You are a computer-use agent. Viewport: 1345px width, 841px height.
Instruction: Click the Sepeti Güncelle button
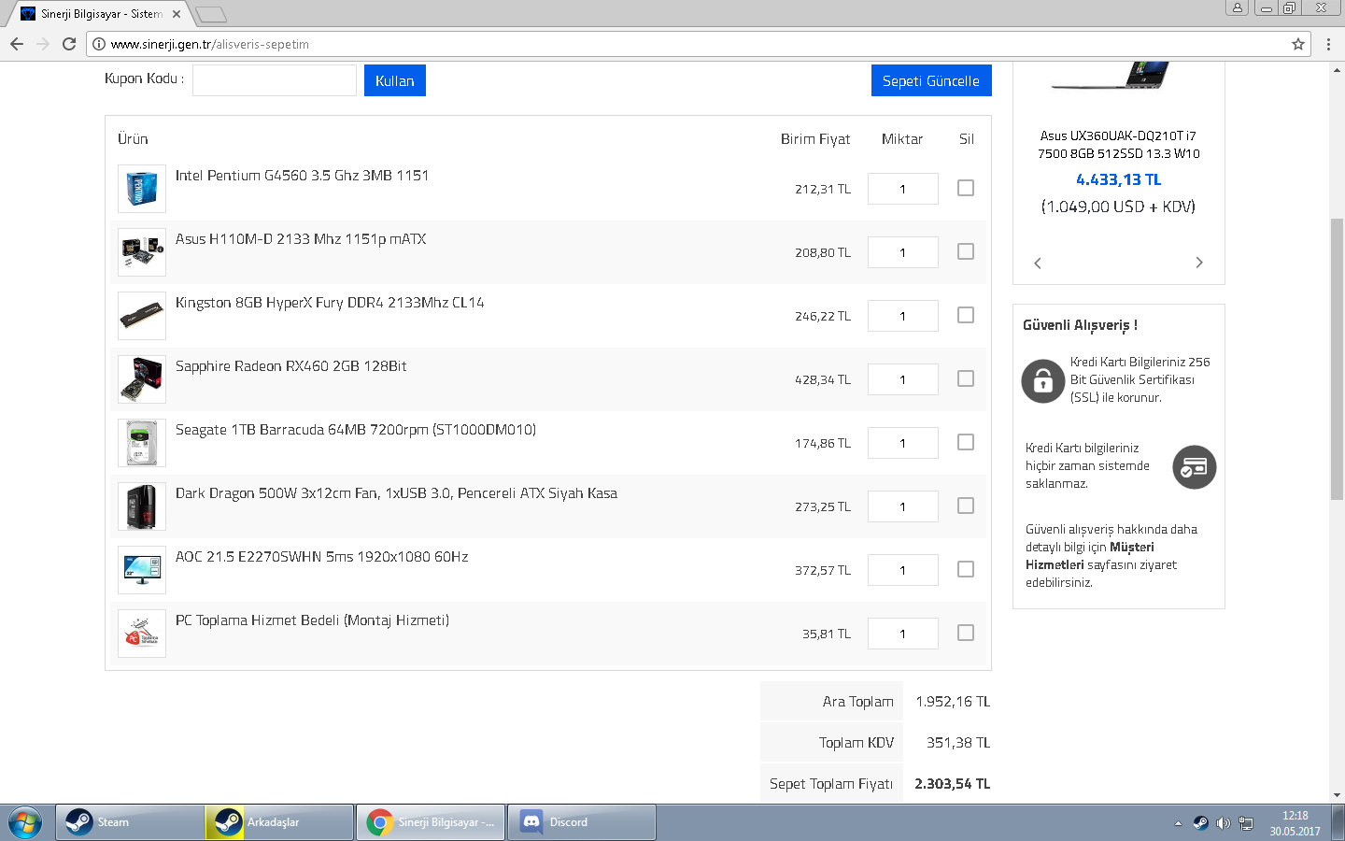[x=931, y=80]
